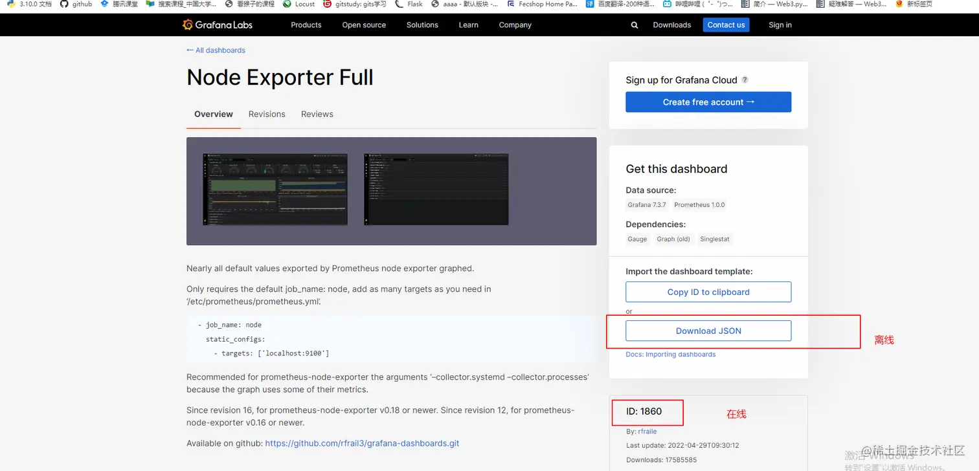The image size is (979, 471).
Task: Click the Prometheus 1.0.0 tag
Action: tap(699, 205)
